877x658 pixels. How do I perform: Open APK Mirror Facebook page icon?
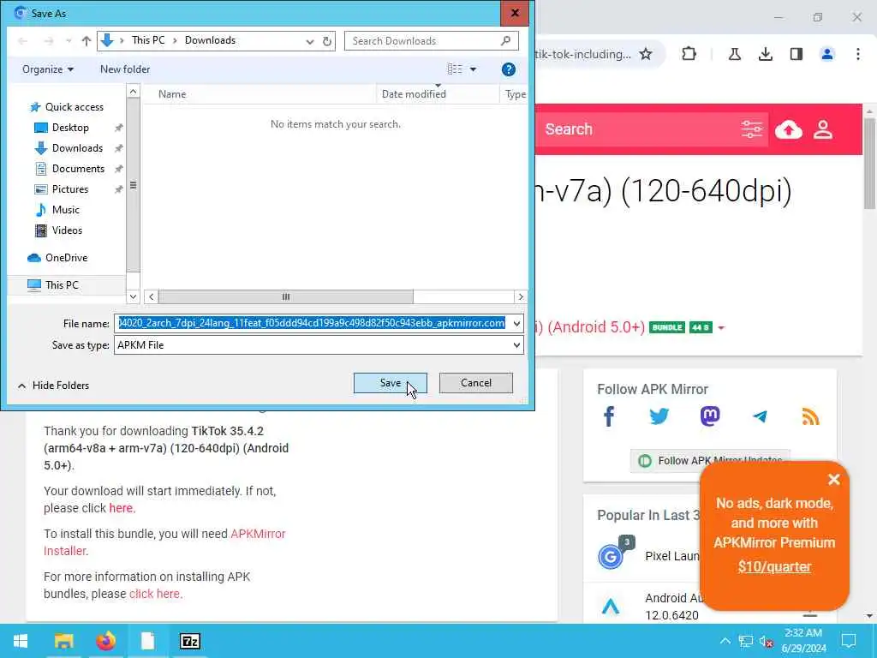[x=609, y=416]
